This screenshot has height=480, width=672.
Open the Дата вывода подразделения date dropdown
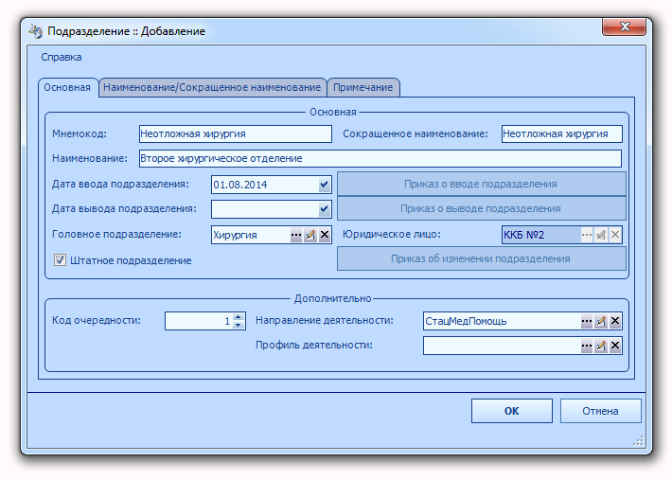click(x=324, y=209)
